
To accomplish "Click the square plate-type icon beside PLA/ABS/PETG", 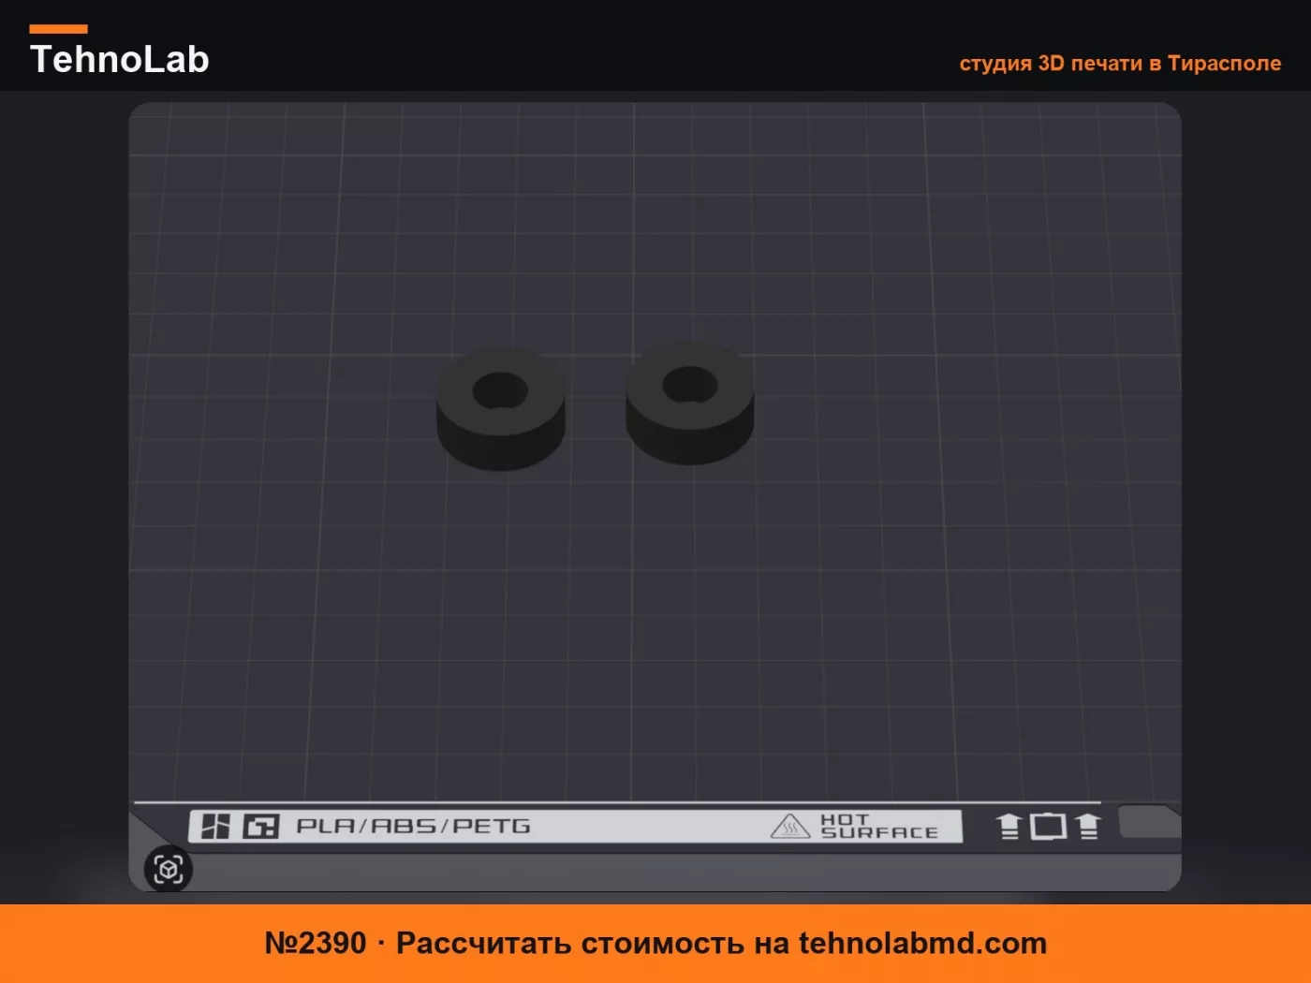I will pyautogui.click(x=261, y=826).
